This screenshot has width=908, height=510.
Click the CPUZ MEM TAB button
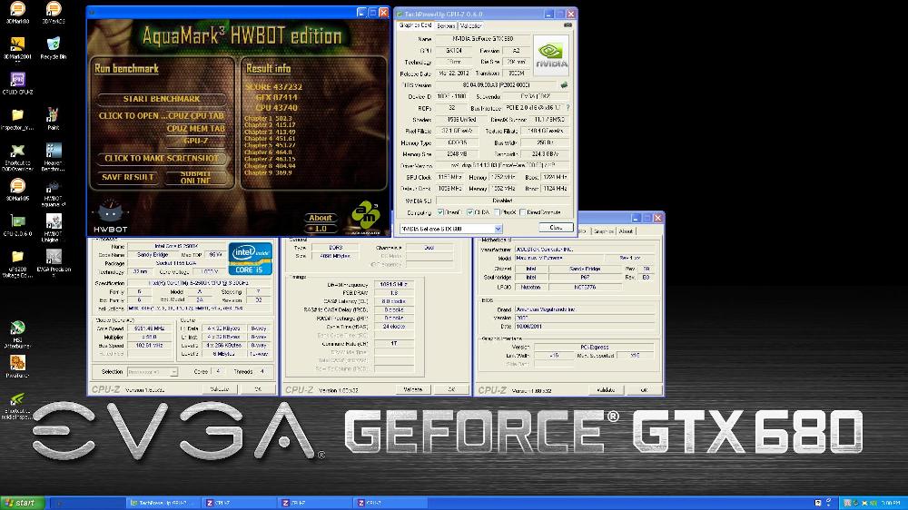(x=196, y=129)
